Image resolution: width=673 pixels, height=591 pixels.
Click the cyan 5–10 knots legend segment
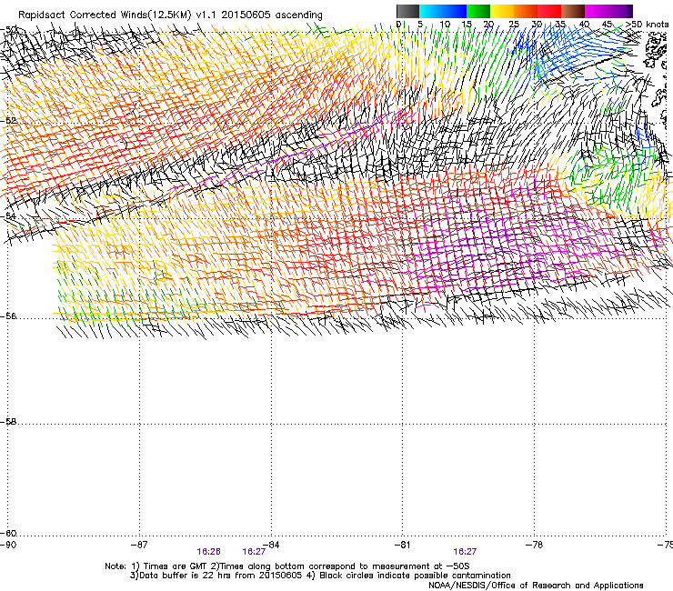(431, 11)
